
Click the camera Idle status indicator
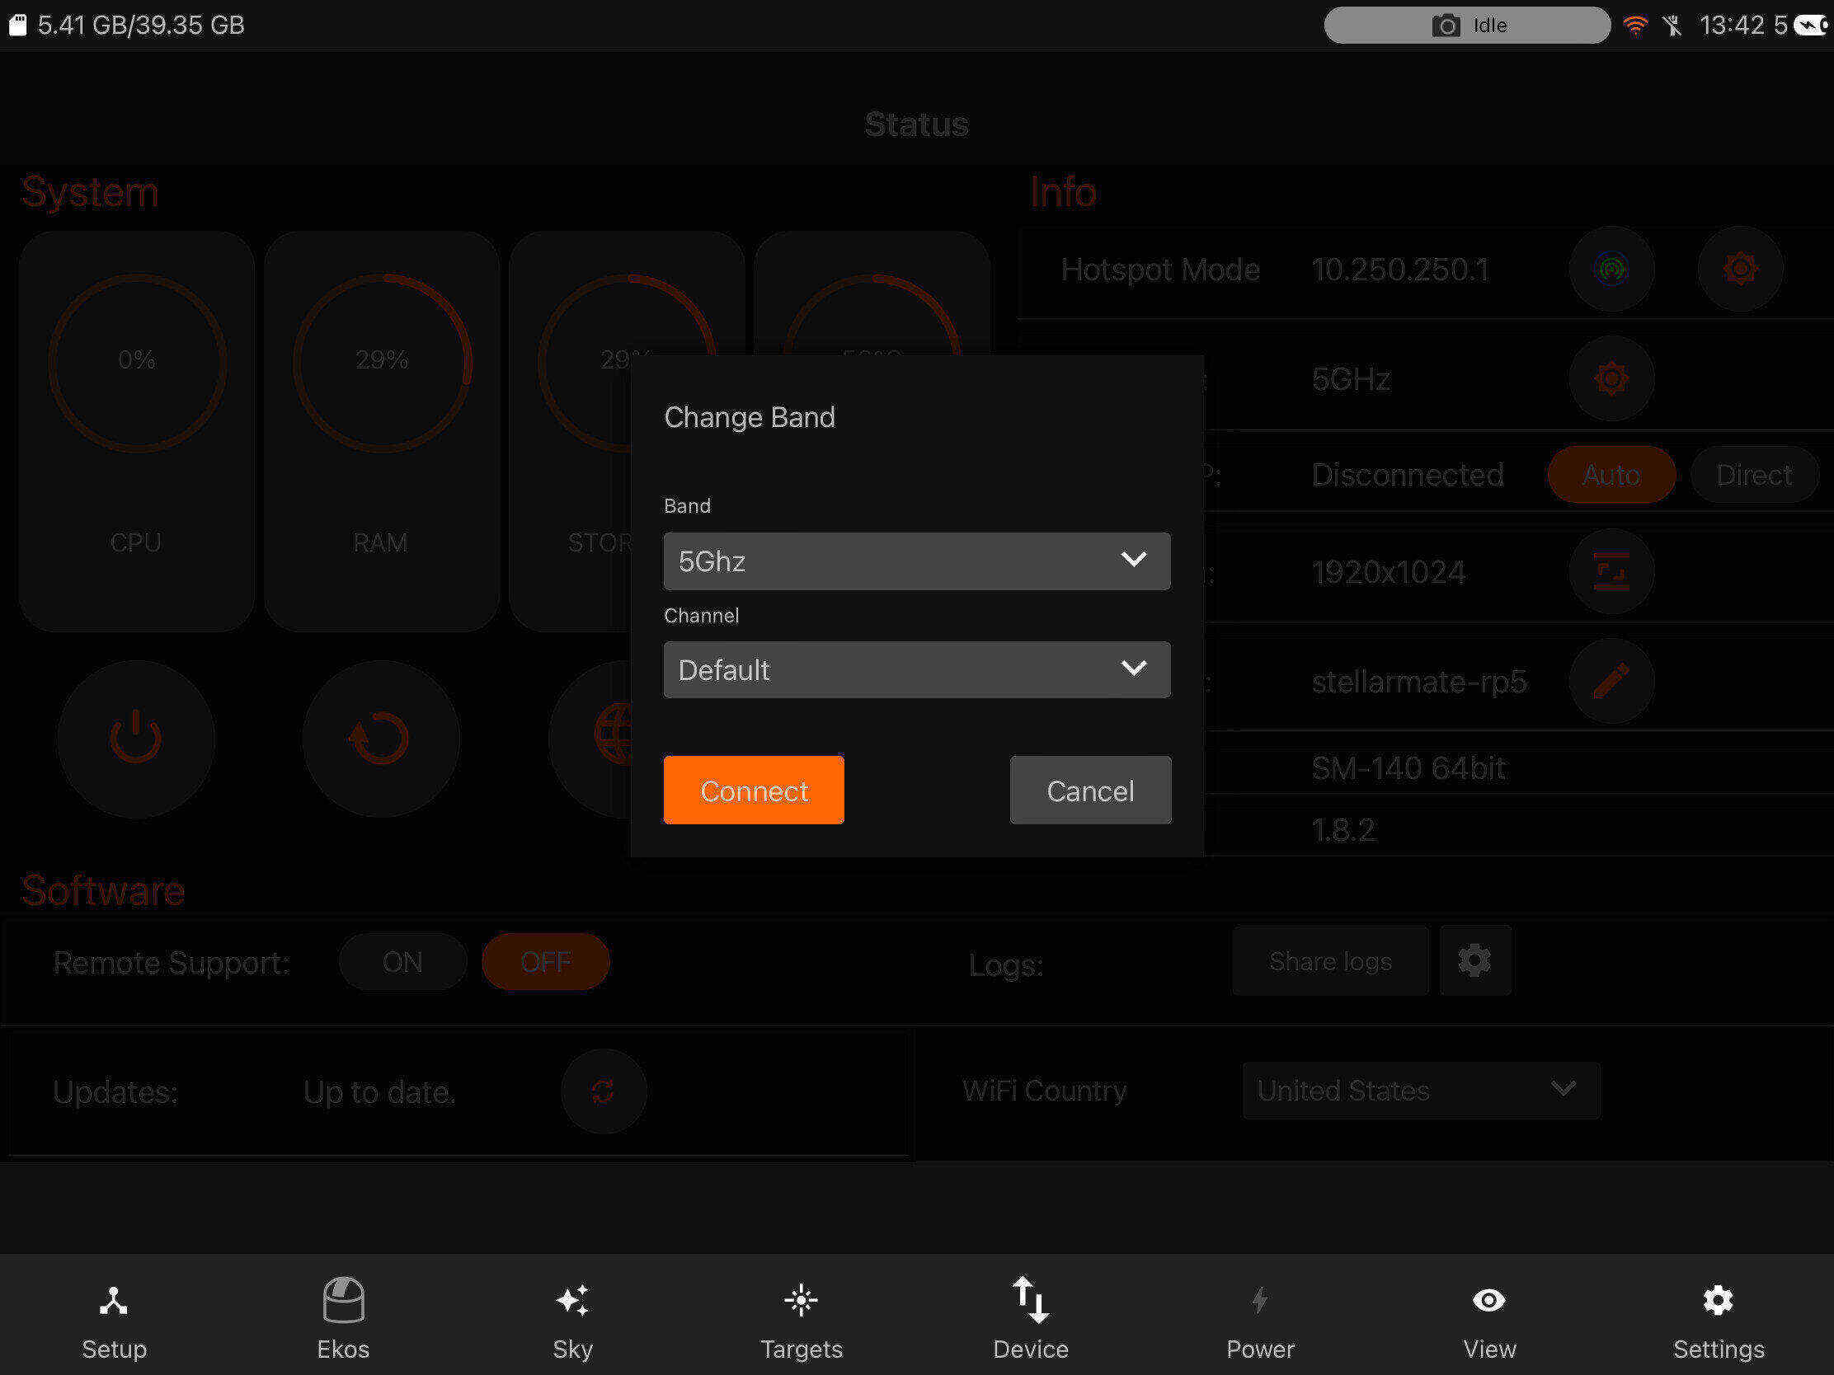point(1467,26)
